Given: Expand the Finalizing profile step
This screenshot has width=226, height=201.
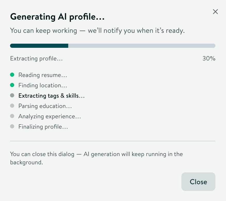Looking at the screenshot, I should 43,127.
